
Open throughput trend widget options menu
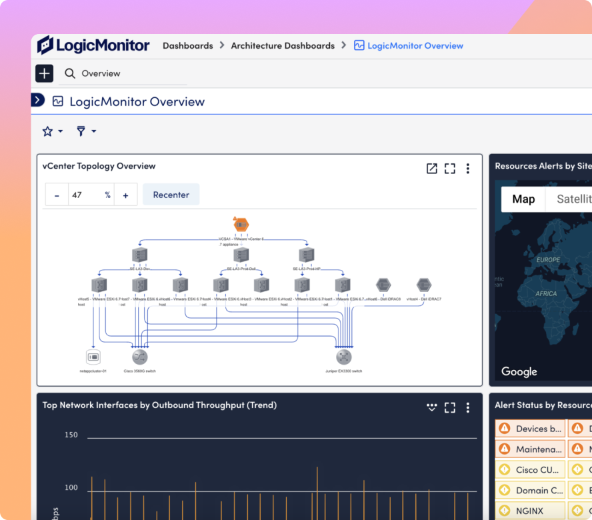[468, 407]
